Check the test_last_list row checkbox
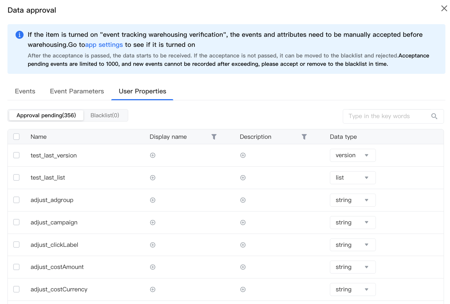The width and height of the screenshot is (450, 304). (16, 177)
